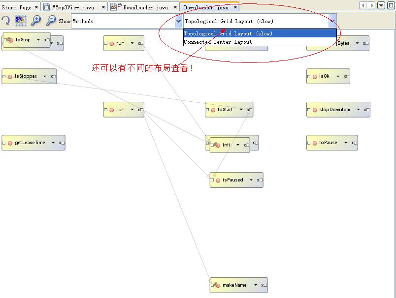Click the x on the getLeaveTime node
This screenshot has width=396, height=298.
[x=60, y=143]
